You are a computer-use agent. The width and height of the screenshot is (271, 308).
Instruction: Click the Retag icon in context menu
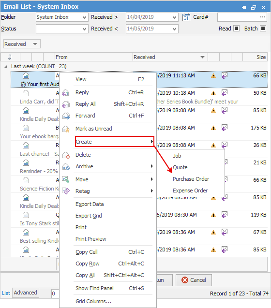pos(66,191)
